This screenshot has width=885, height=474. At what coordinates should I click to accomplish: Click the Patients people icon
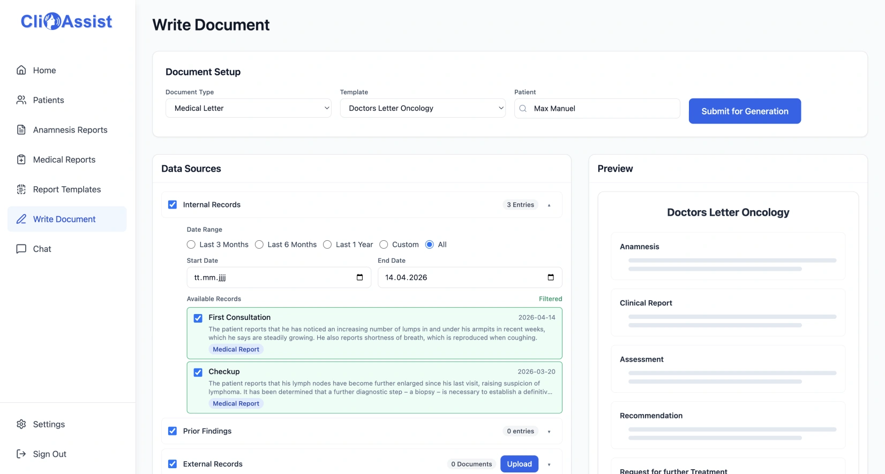pyautogui.click(x=21, y=100)
